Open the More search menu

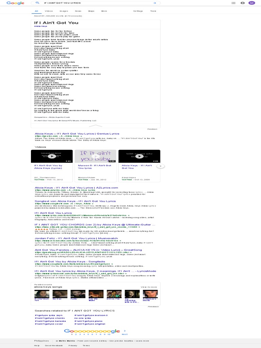point(104,11)
